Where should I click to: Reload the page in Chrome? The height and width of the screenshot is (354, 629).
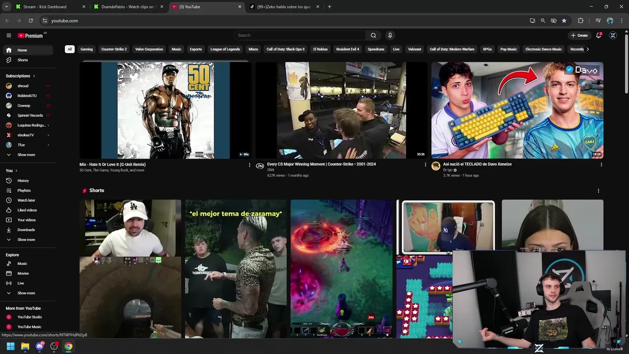30,21
